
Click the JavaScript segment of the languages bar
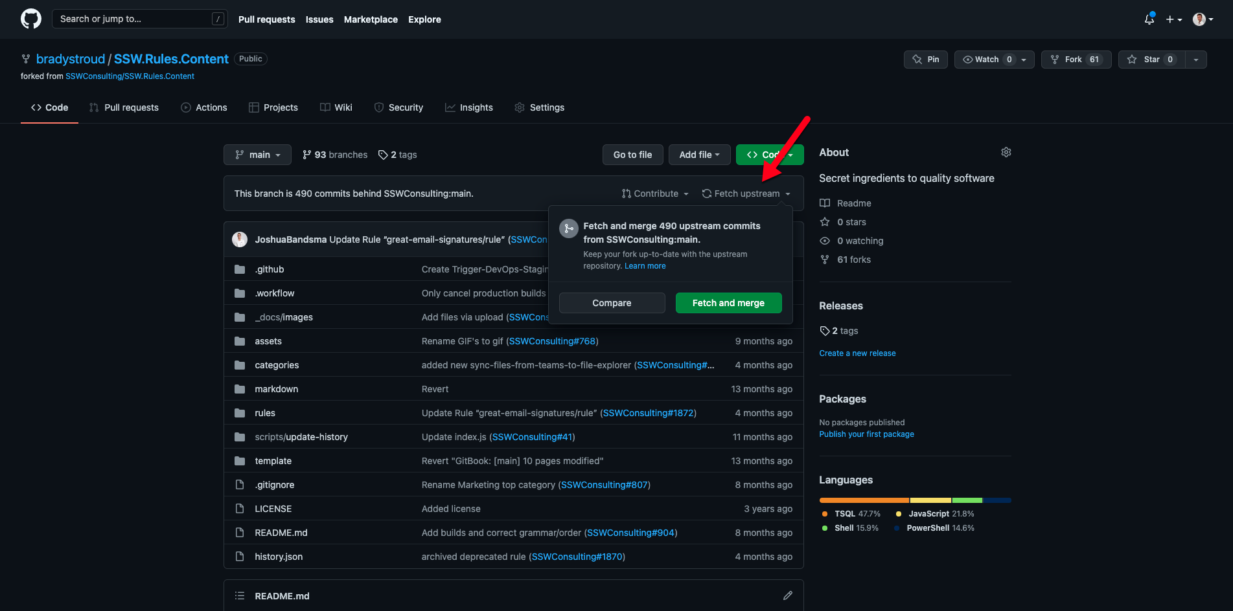coord(931,500)
